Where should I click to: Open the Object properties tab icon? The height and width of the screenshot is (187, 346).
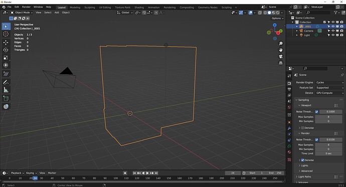pyautogui.click(x=289, y=122)
